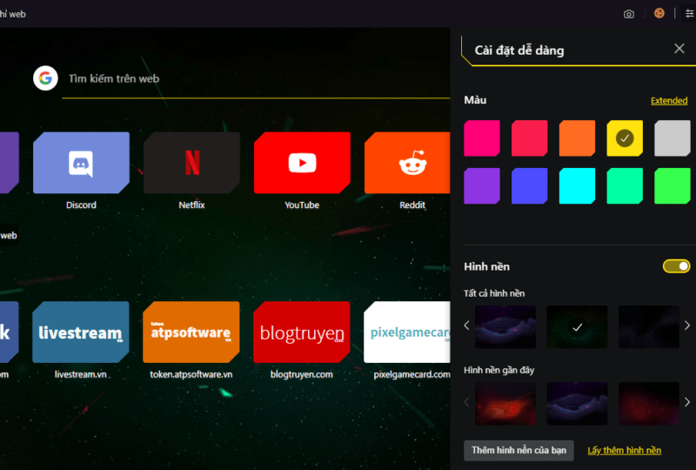Open the YouTube speed dial tile
The width and height of the screenshot is (696, 470).
[302, 163]
